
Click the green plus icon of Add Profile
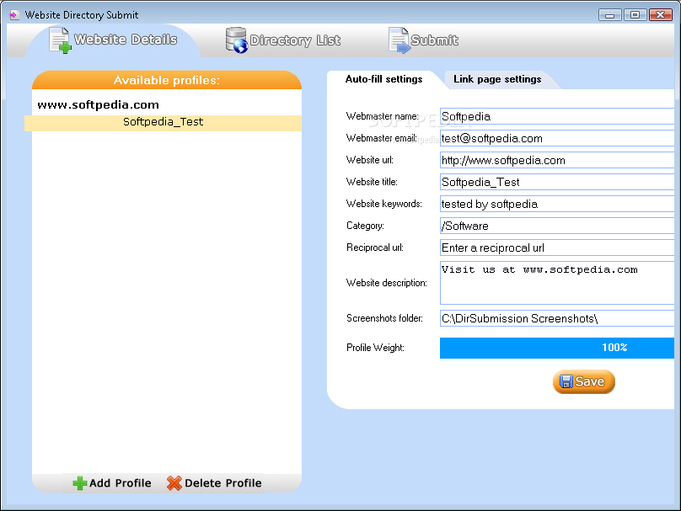79,483
